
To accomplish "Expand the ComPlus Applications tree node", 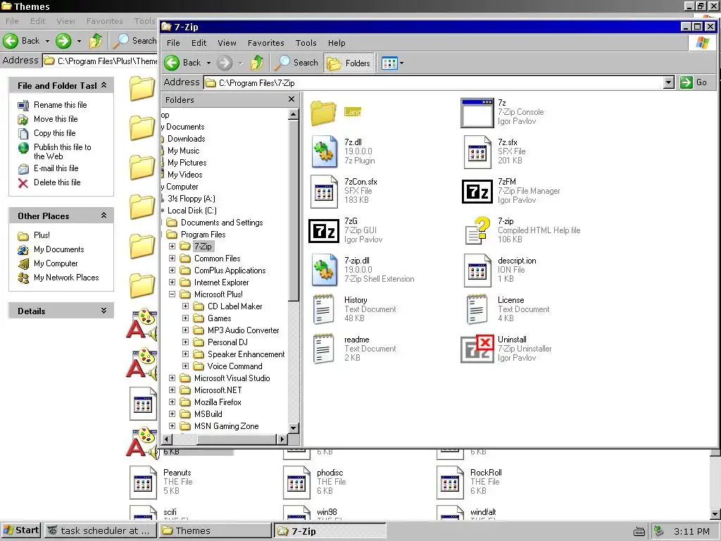I will (172, 270).
